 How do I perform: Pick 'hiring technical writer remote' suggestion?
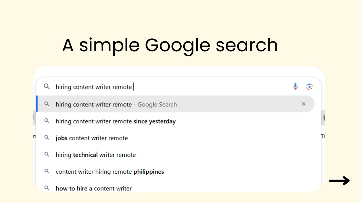click(x=96, y=155)
